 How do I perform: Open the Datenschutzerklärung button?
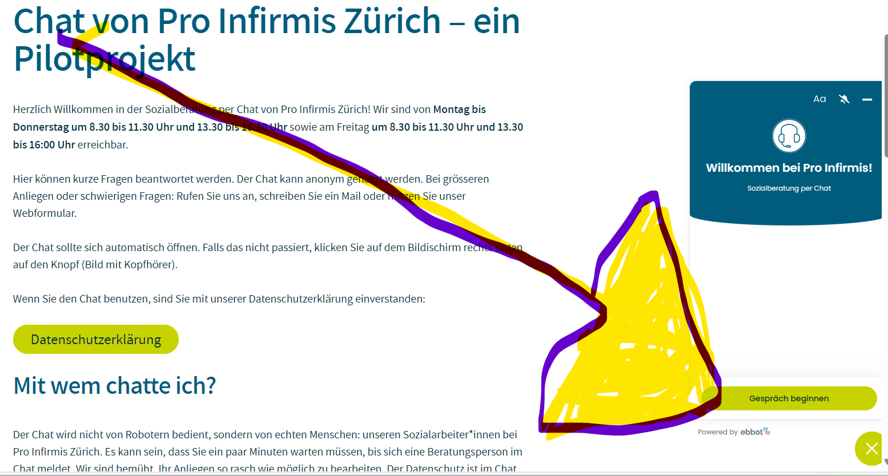click(96, 340)
